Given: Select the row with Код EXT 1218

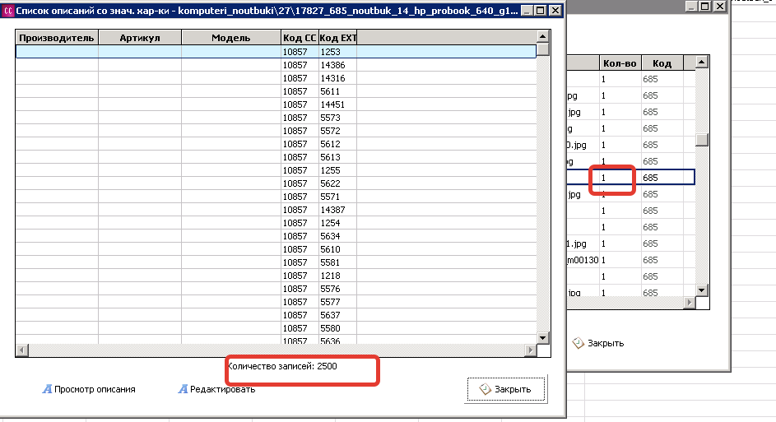Looking at the screenshot, I should [x=276, y=276].
